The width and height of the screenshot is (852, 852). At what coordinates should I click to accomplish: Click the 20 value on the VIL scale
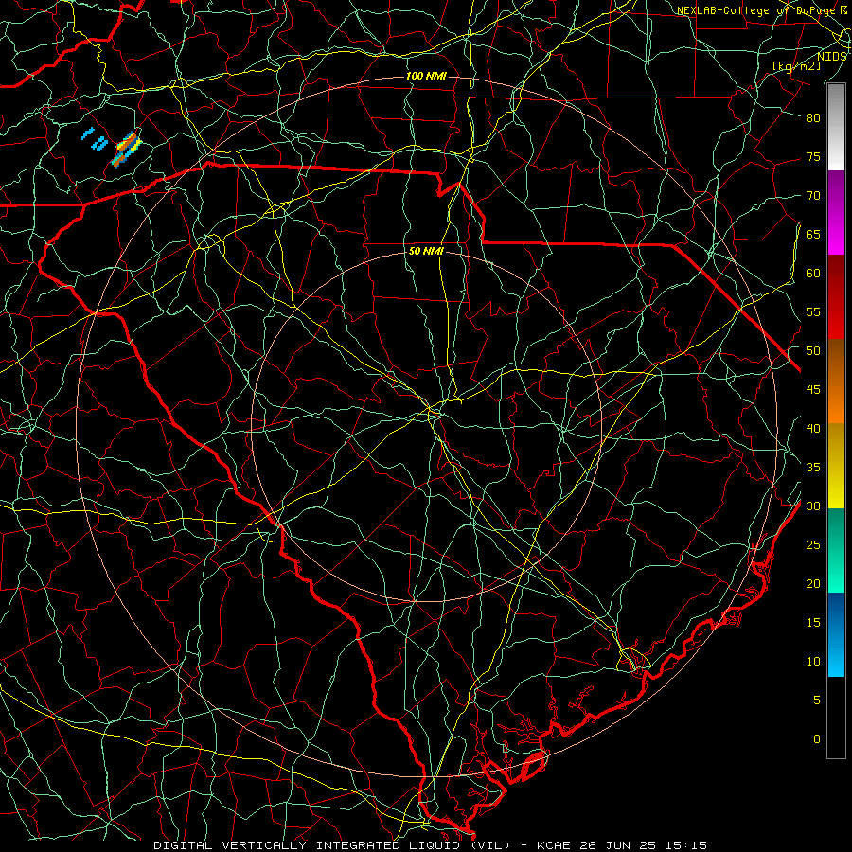click(x=813, y=583)
